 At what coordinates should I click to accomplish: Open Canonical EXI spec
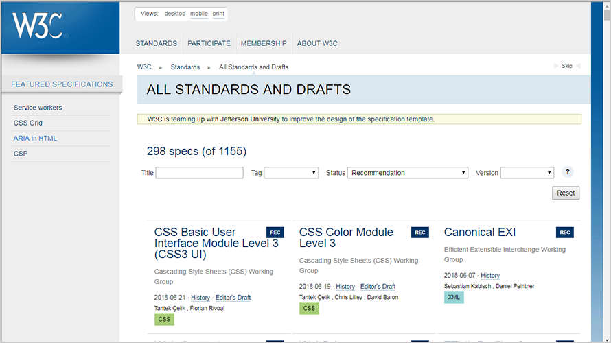tap(480, 232)
